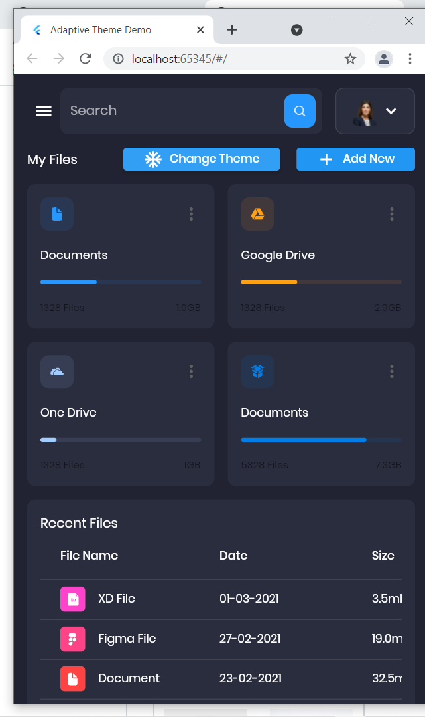This screenshot has width=425, height=717.
Task: Select the Adaptive Theme Demo browser tab
Action: pos(117,30)
